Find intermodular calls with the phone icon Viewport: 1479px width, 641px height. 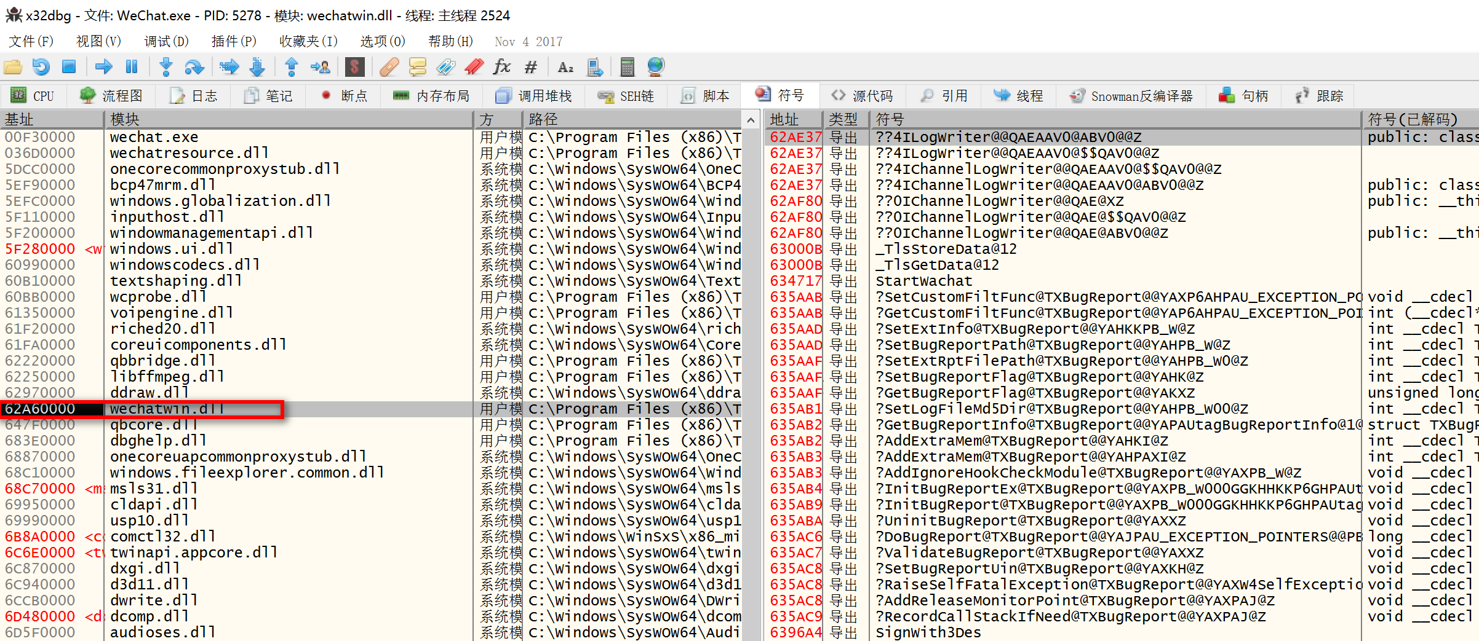(594, 66)
